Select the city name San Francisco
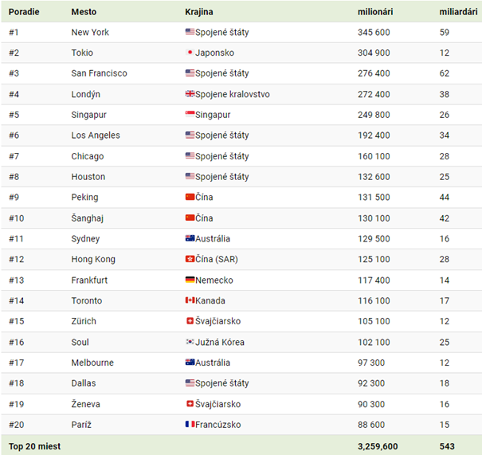 (99, 73)
